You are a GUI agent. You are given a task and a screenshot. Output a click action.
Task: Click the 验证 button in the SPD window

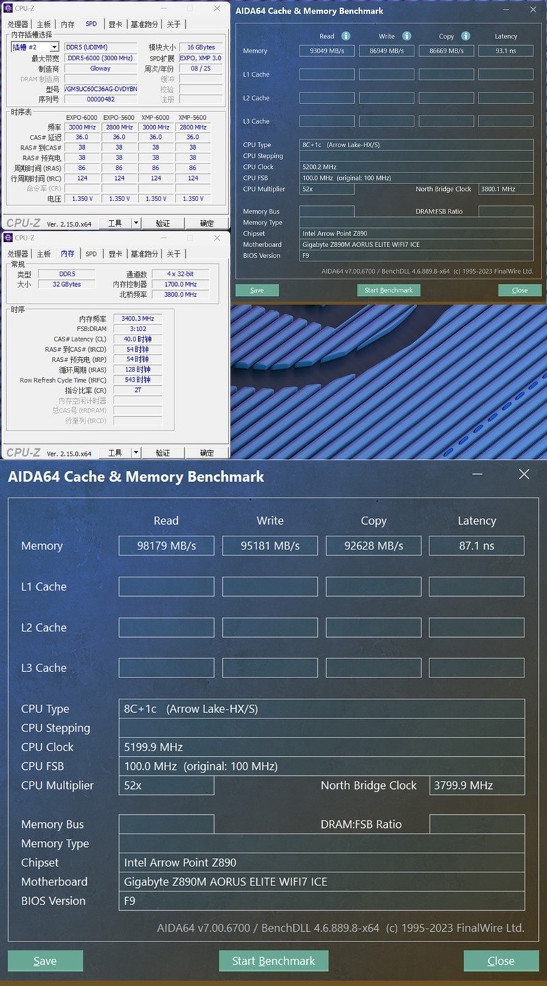point(163,223)
